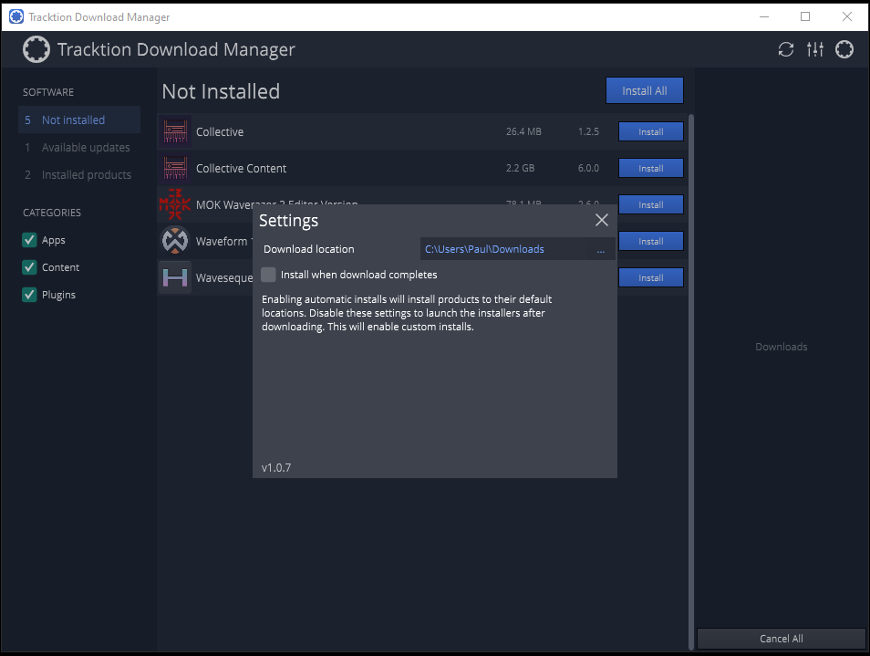Click the Downloads panel label
870x656 pixels.
tap(782, 347)
